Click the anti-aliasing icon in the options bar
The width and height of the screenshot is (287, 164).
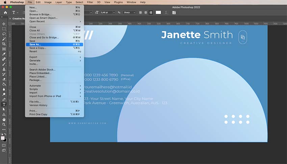click(x=119, y=12)
